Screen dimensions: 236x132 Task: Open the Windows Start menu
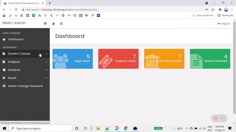coord(4,128)
